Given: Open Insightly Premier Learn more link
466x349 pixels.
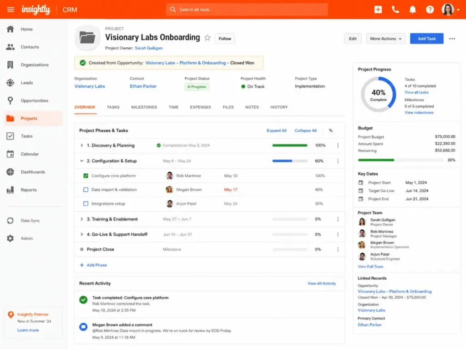Looking at the screenshot, I should pos(28,330).
